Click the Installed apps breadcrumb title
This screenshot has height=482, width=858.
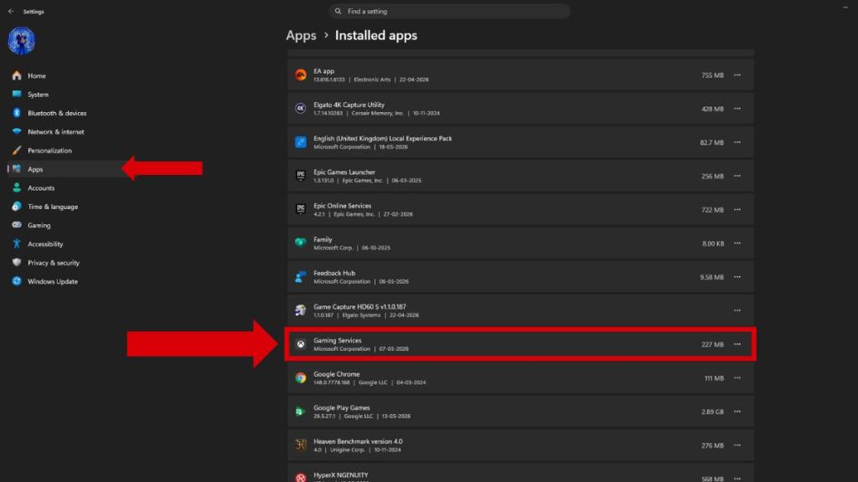[376, 35]
